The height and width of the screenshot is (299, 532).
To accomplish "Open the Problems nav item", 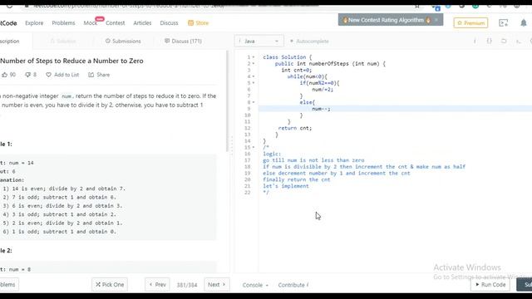I will 63,23.
